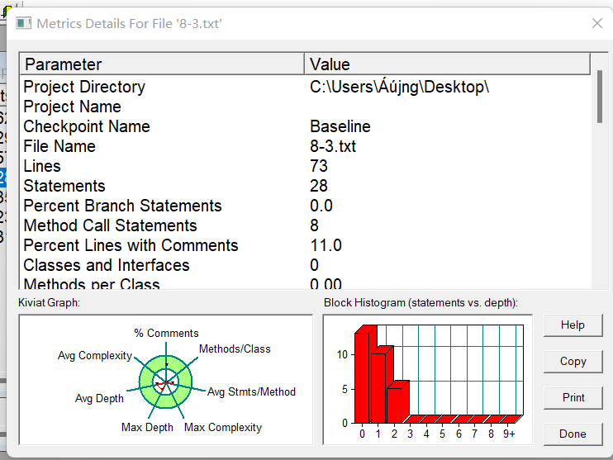Click the 9+ depth axis label
613x460 pixels.
509,434
